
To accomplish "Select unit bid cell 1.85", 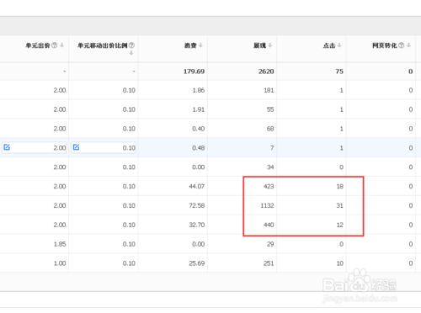I will [60, 244].
